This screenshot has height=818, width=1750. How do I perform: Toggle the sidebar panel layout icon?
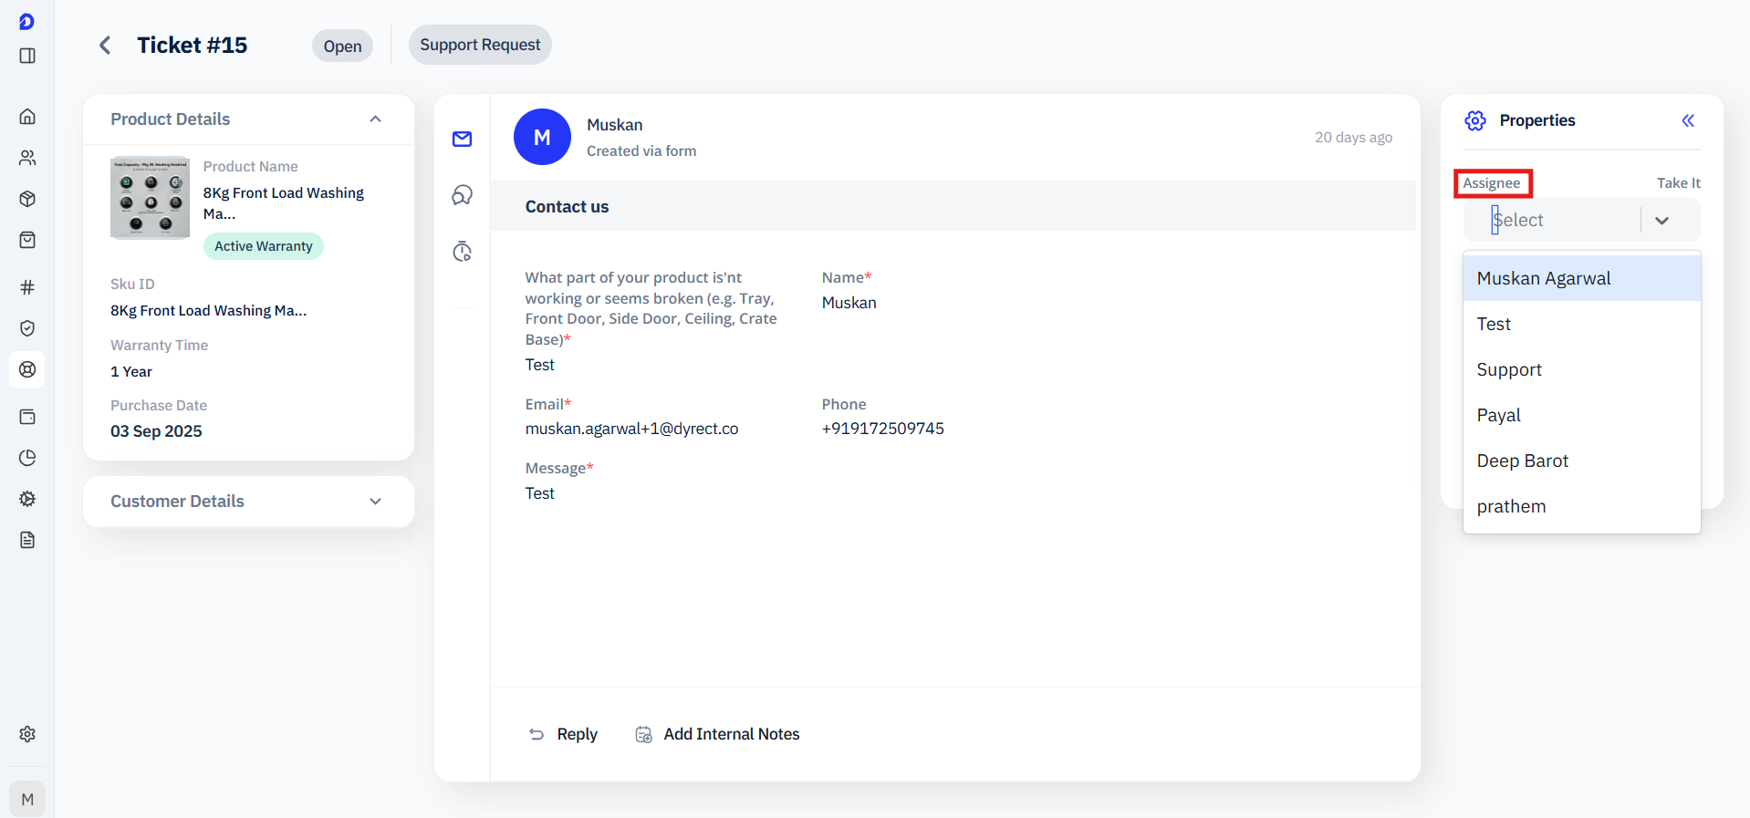click(x=27, y=56)
